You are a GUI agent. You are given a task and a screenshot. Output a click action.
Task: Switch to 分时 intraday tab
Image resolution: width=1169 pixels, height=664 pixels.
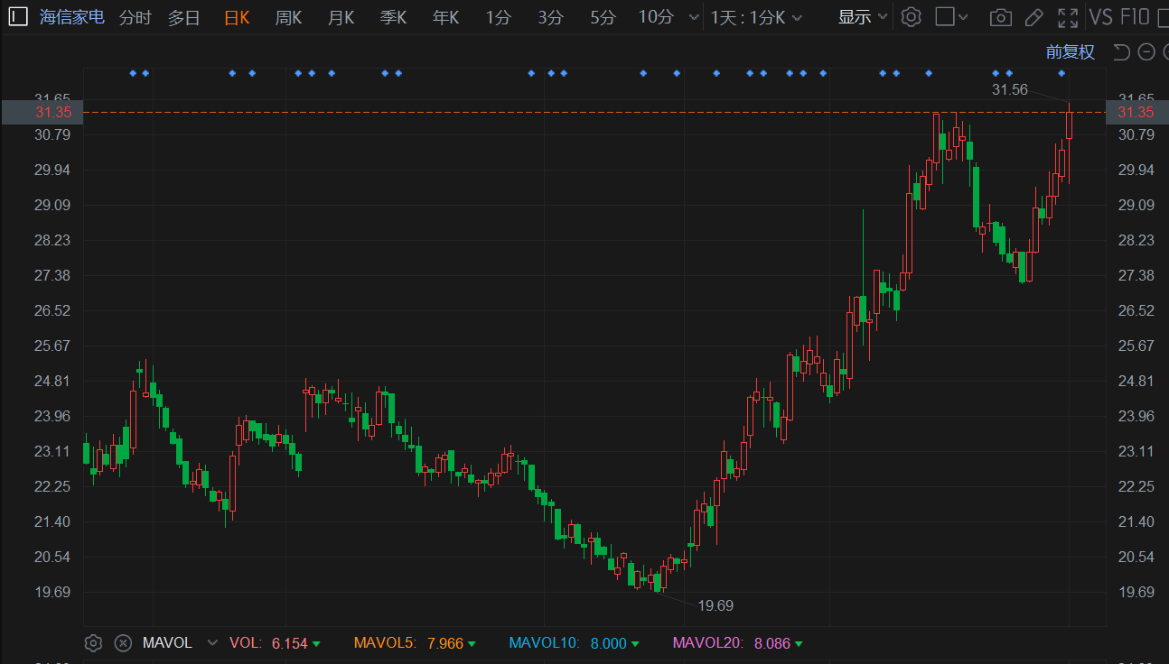pyautogui.click(x=136, y=17)
